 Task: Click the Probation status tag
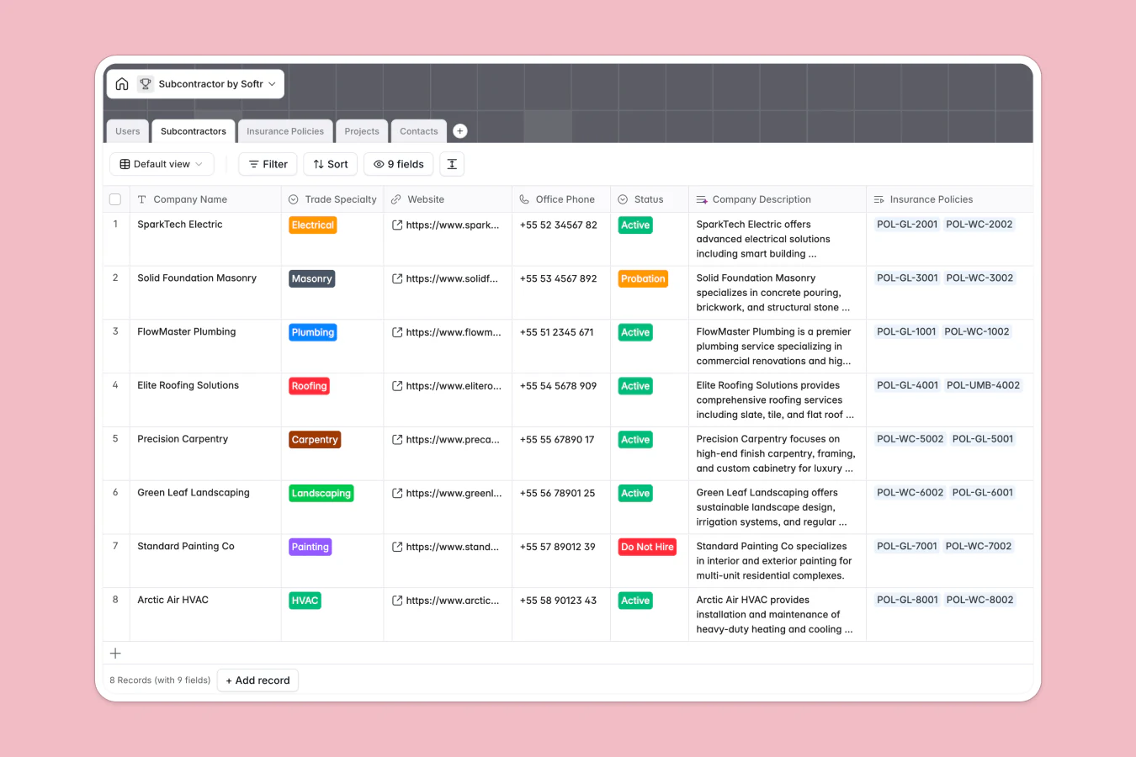tap(643, 278)
